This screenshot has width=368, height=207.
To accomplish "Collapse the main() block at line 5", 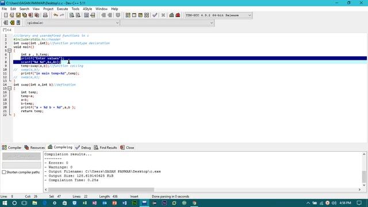I will click(9, 51).
